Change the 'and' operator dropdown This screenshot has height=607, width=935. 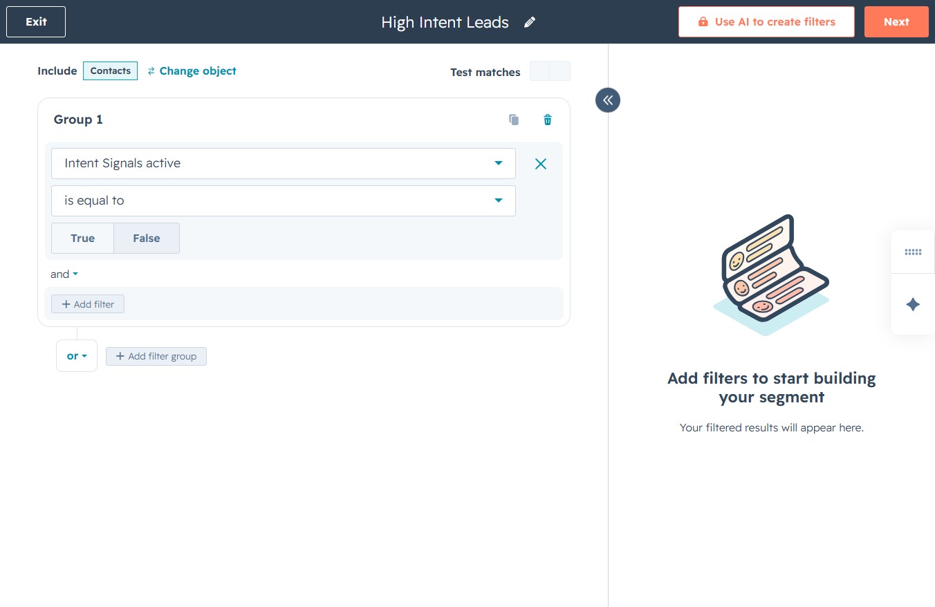64,274
